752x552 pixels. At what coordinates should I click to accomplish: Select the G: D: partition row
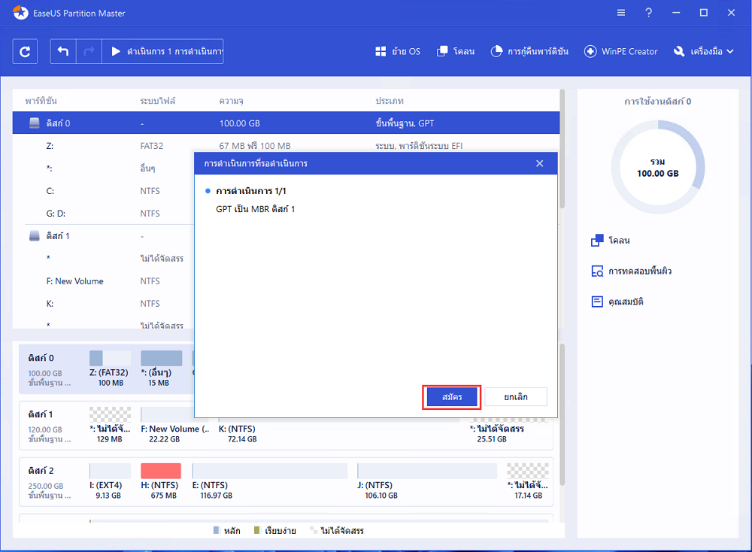point(103,214)
